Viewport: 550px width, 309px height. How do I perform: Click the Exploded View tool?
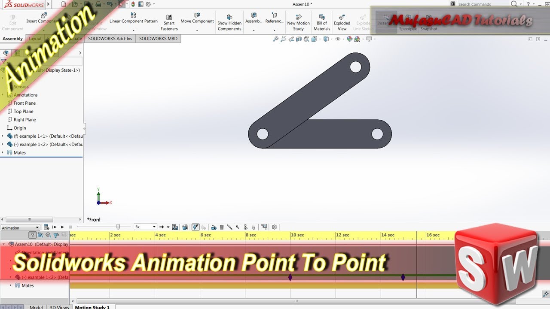click(x=342, y=23)
